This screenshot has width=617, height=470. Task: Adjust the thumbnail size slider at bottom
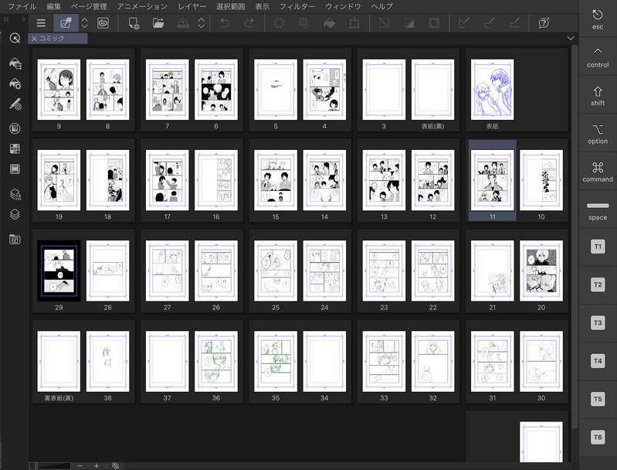(50, 465)
